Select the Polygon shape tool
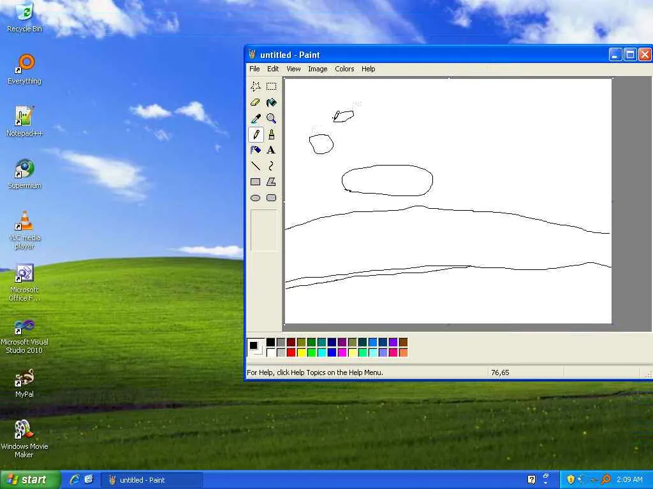Image resolution: width=653 pixels, height=489 pixels. pyautogui.click(x=272, y=181)
